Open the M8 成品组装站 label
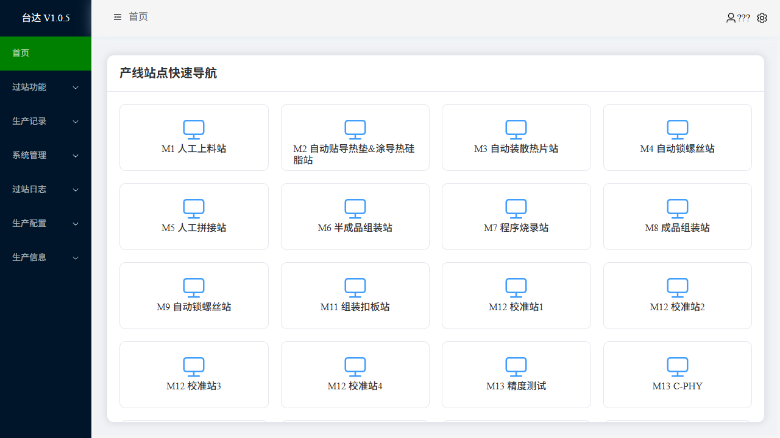The height and width of the screenshot is (438, 780). coord(678,228)
